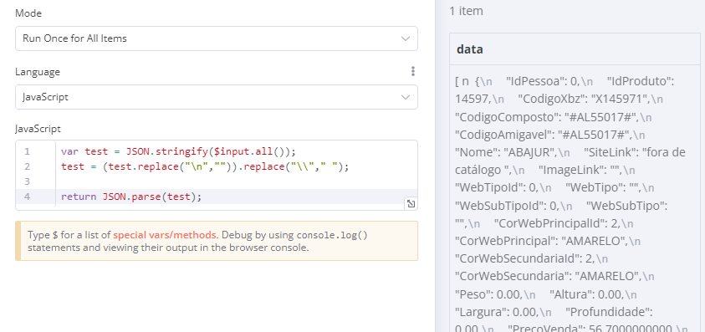Open the three-dot options menu beside Language
This screenshot has width=705, height=332.
coord(413,71)
